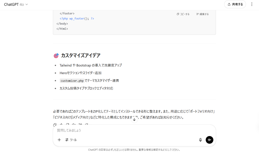Click the customizer.php inline code text

click(72, 81)
